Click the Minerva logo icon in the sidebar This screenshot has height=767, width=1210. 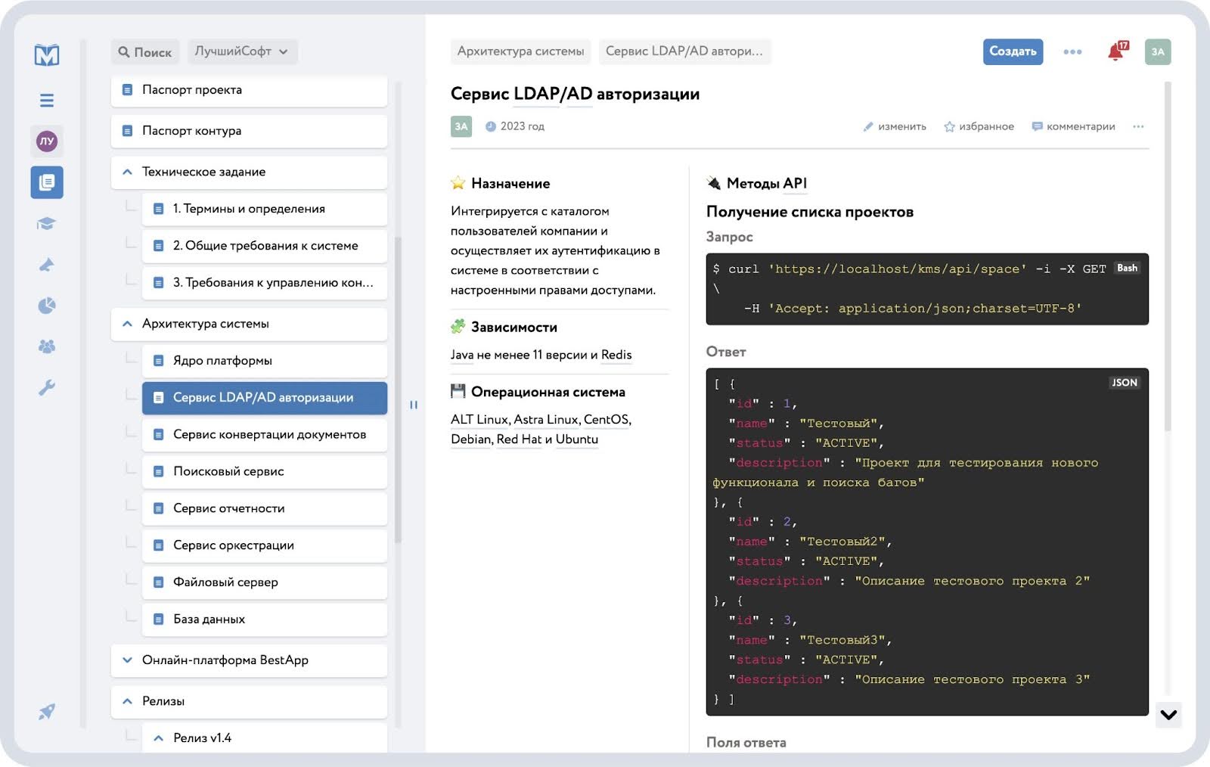[47, 54]
